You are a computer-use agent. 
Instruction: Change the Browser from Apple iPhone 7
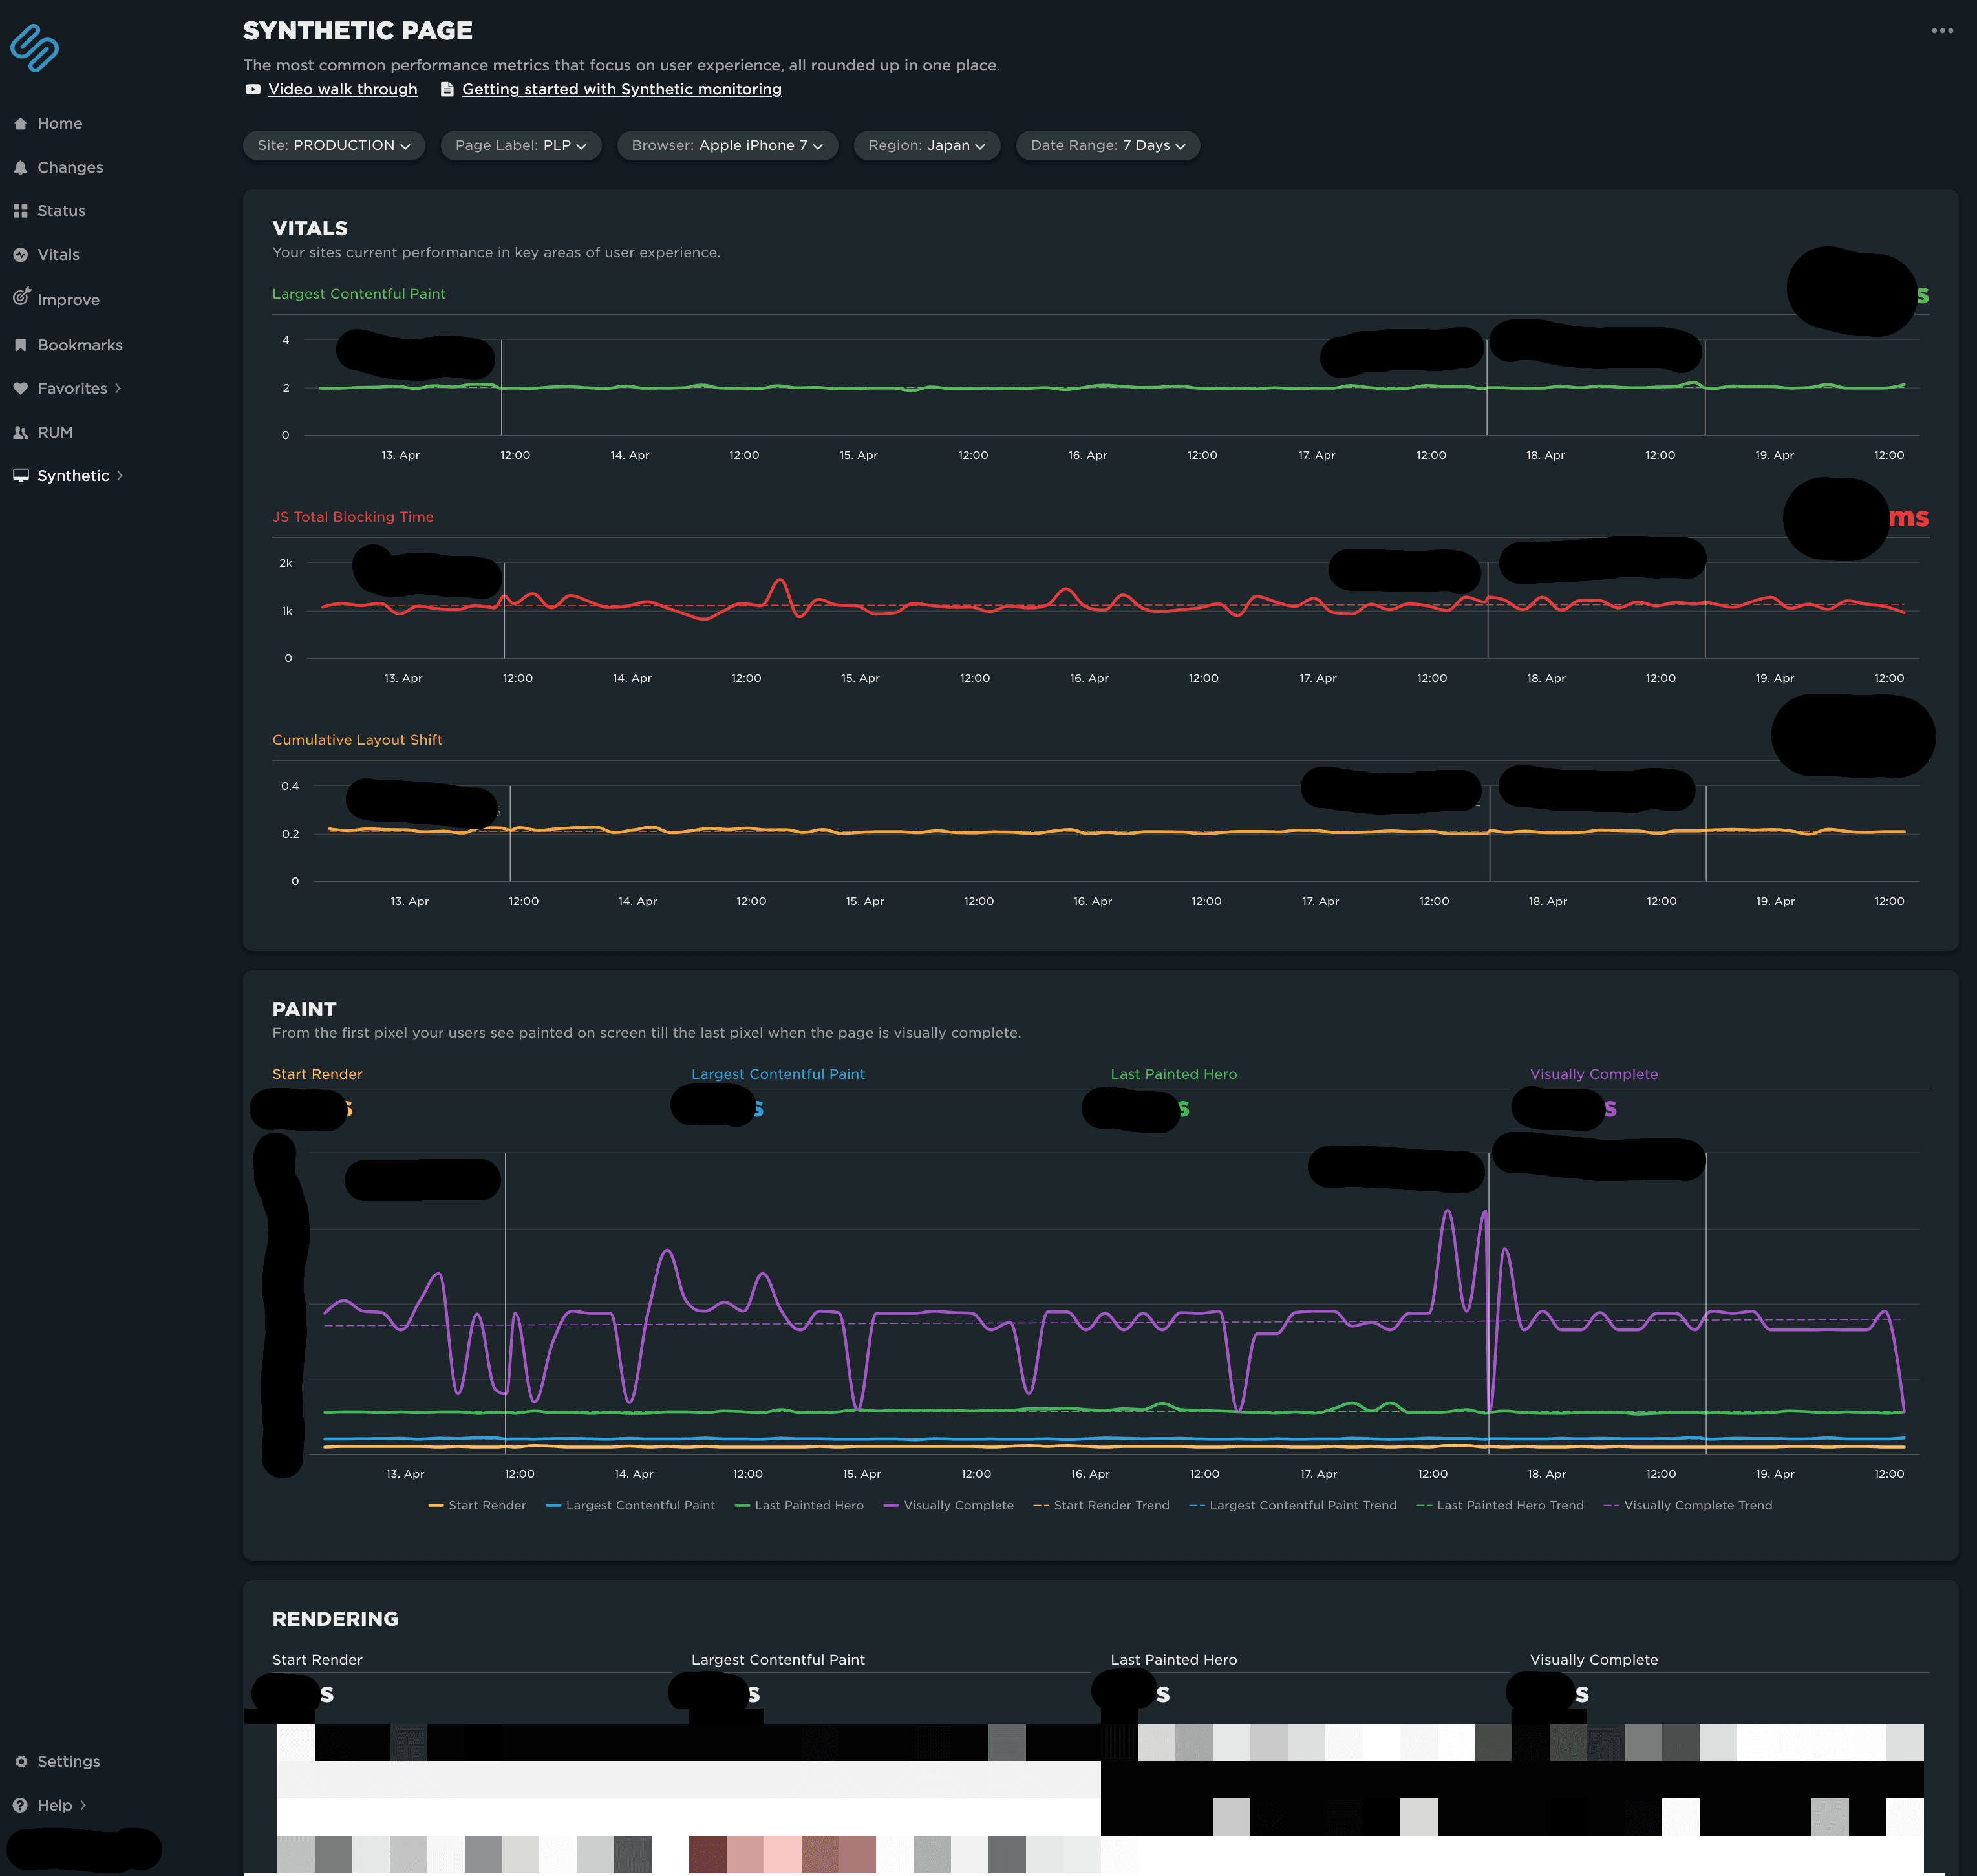(x=727, y=145)
